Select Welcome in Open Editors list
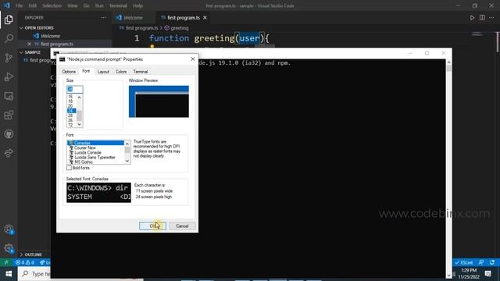Image resolution: width=500 pixels, height=281 pixels. pos(50,36)
